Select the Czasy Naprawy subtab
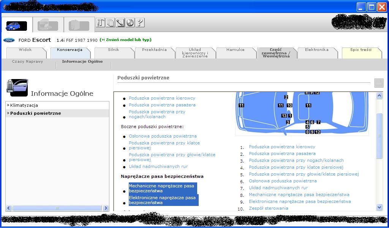This screenshot has height=228, width=389. click(x=27, y=62)
